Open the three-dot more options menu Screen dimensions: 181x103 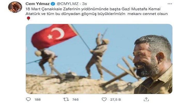(x=170, y=4)
